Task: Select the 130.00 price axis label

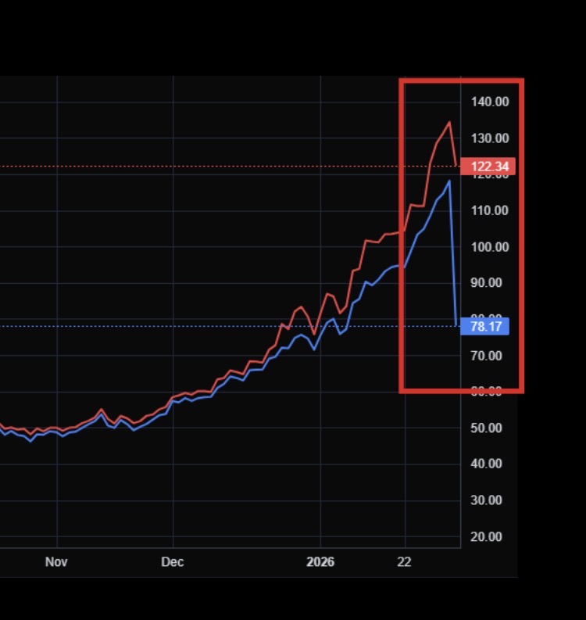Action: [x=490, y=138]
